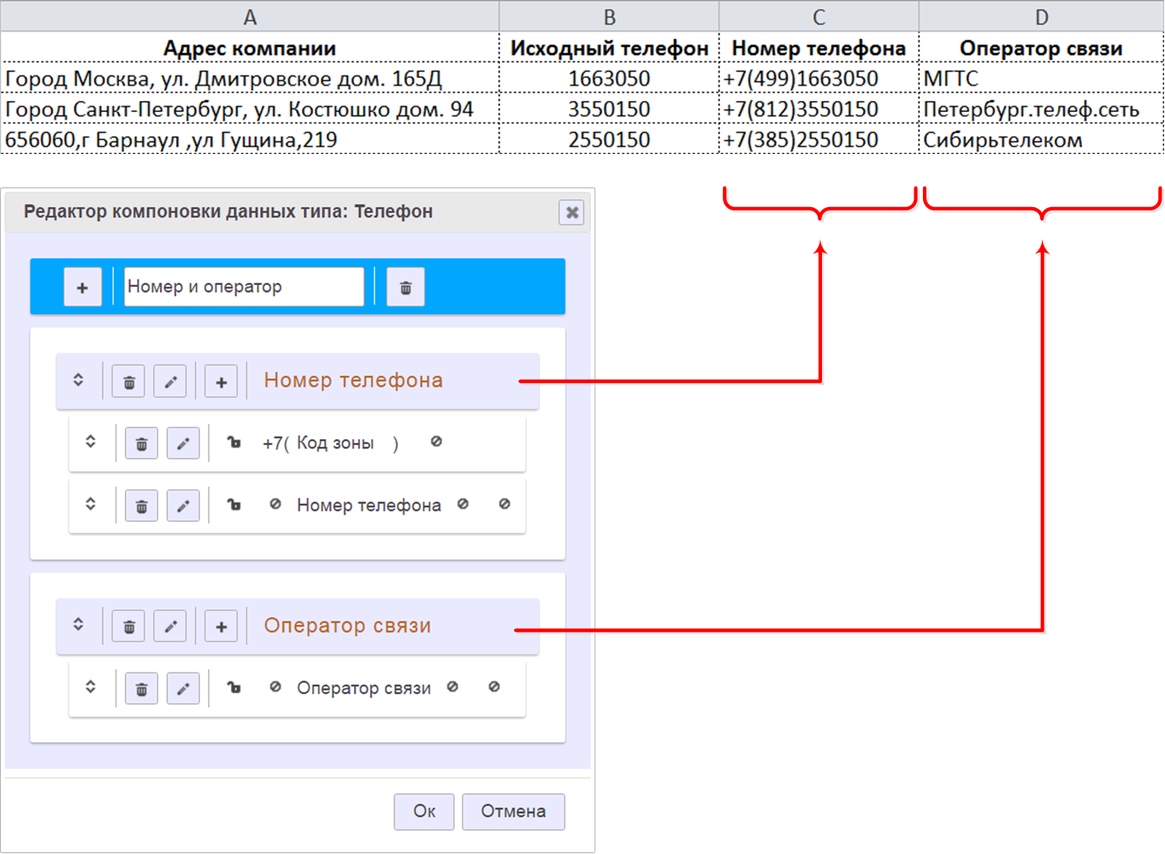
Task: Click reorder arrows of 'Номер телефона' group header
Action: (78, 380)
